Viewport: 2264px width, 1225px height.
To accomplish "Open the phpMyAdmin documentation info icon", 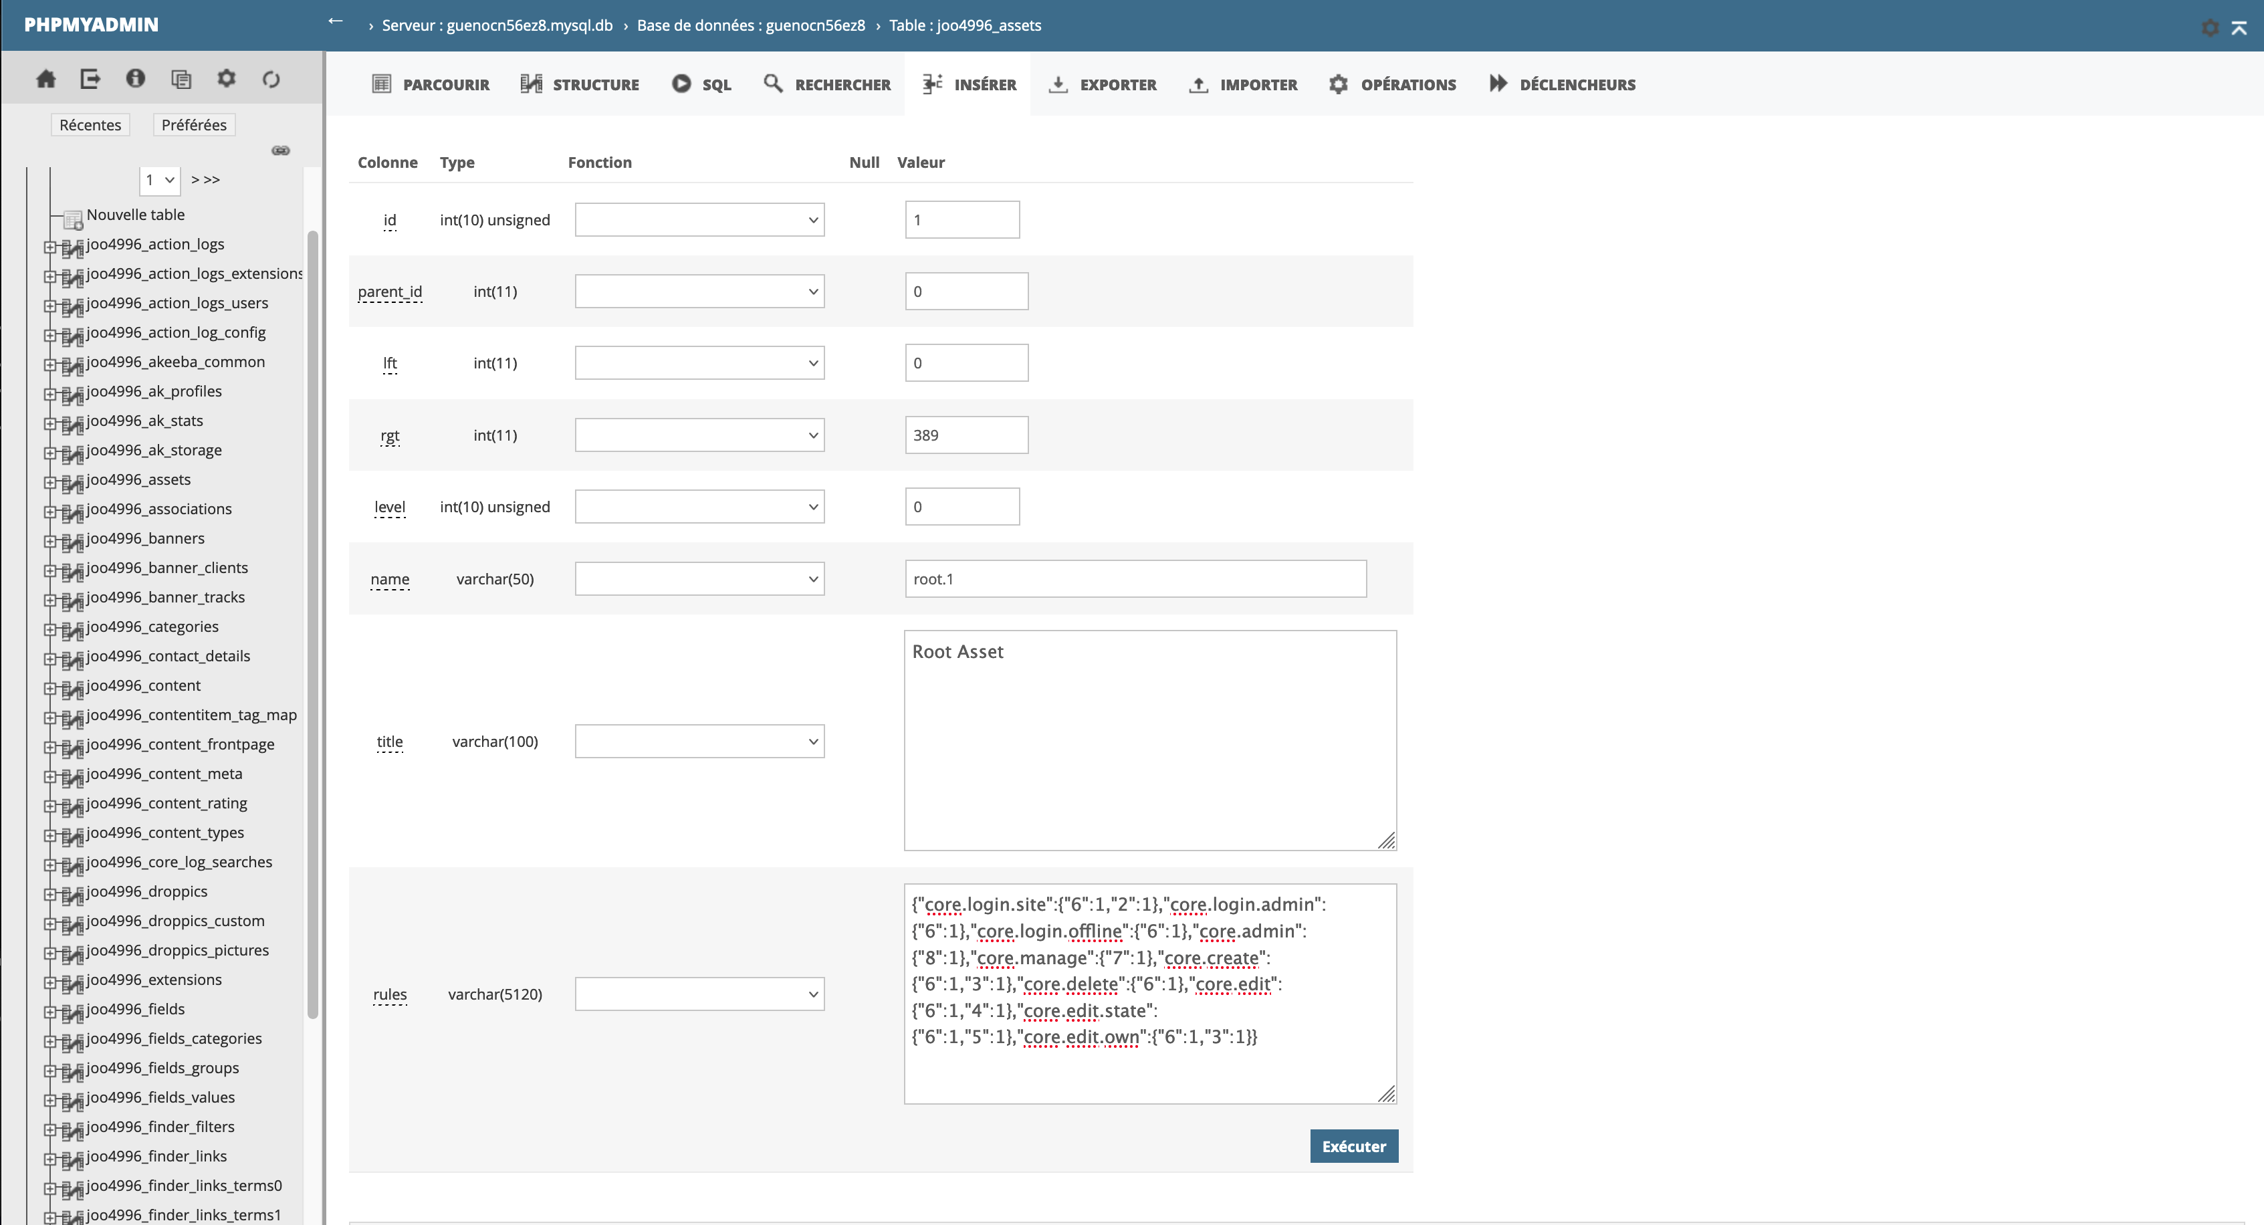I will [135, 79].
